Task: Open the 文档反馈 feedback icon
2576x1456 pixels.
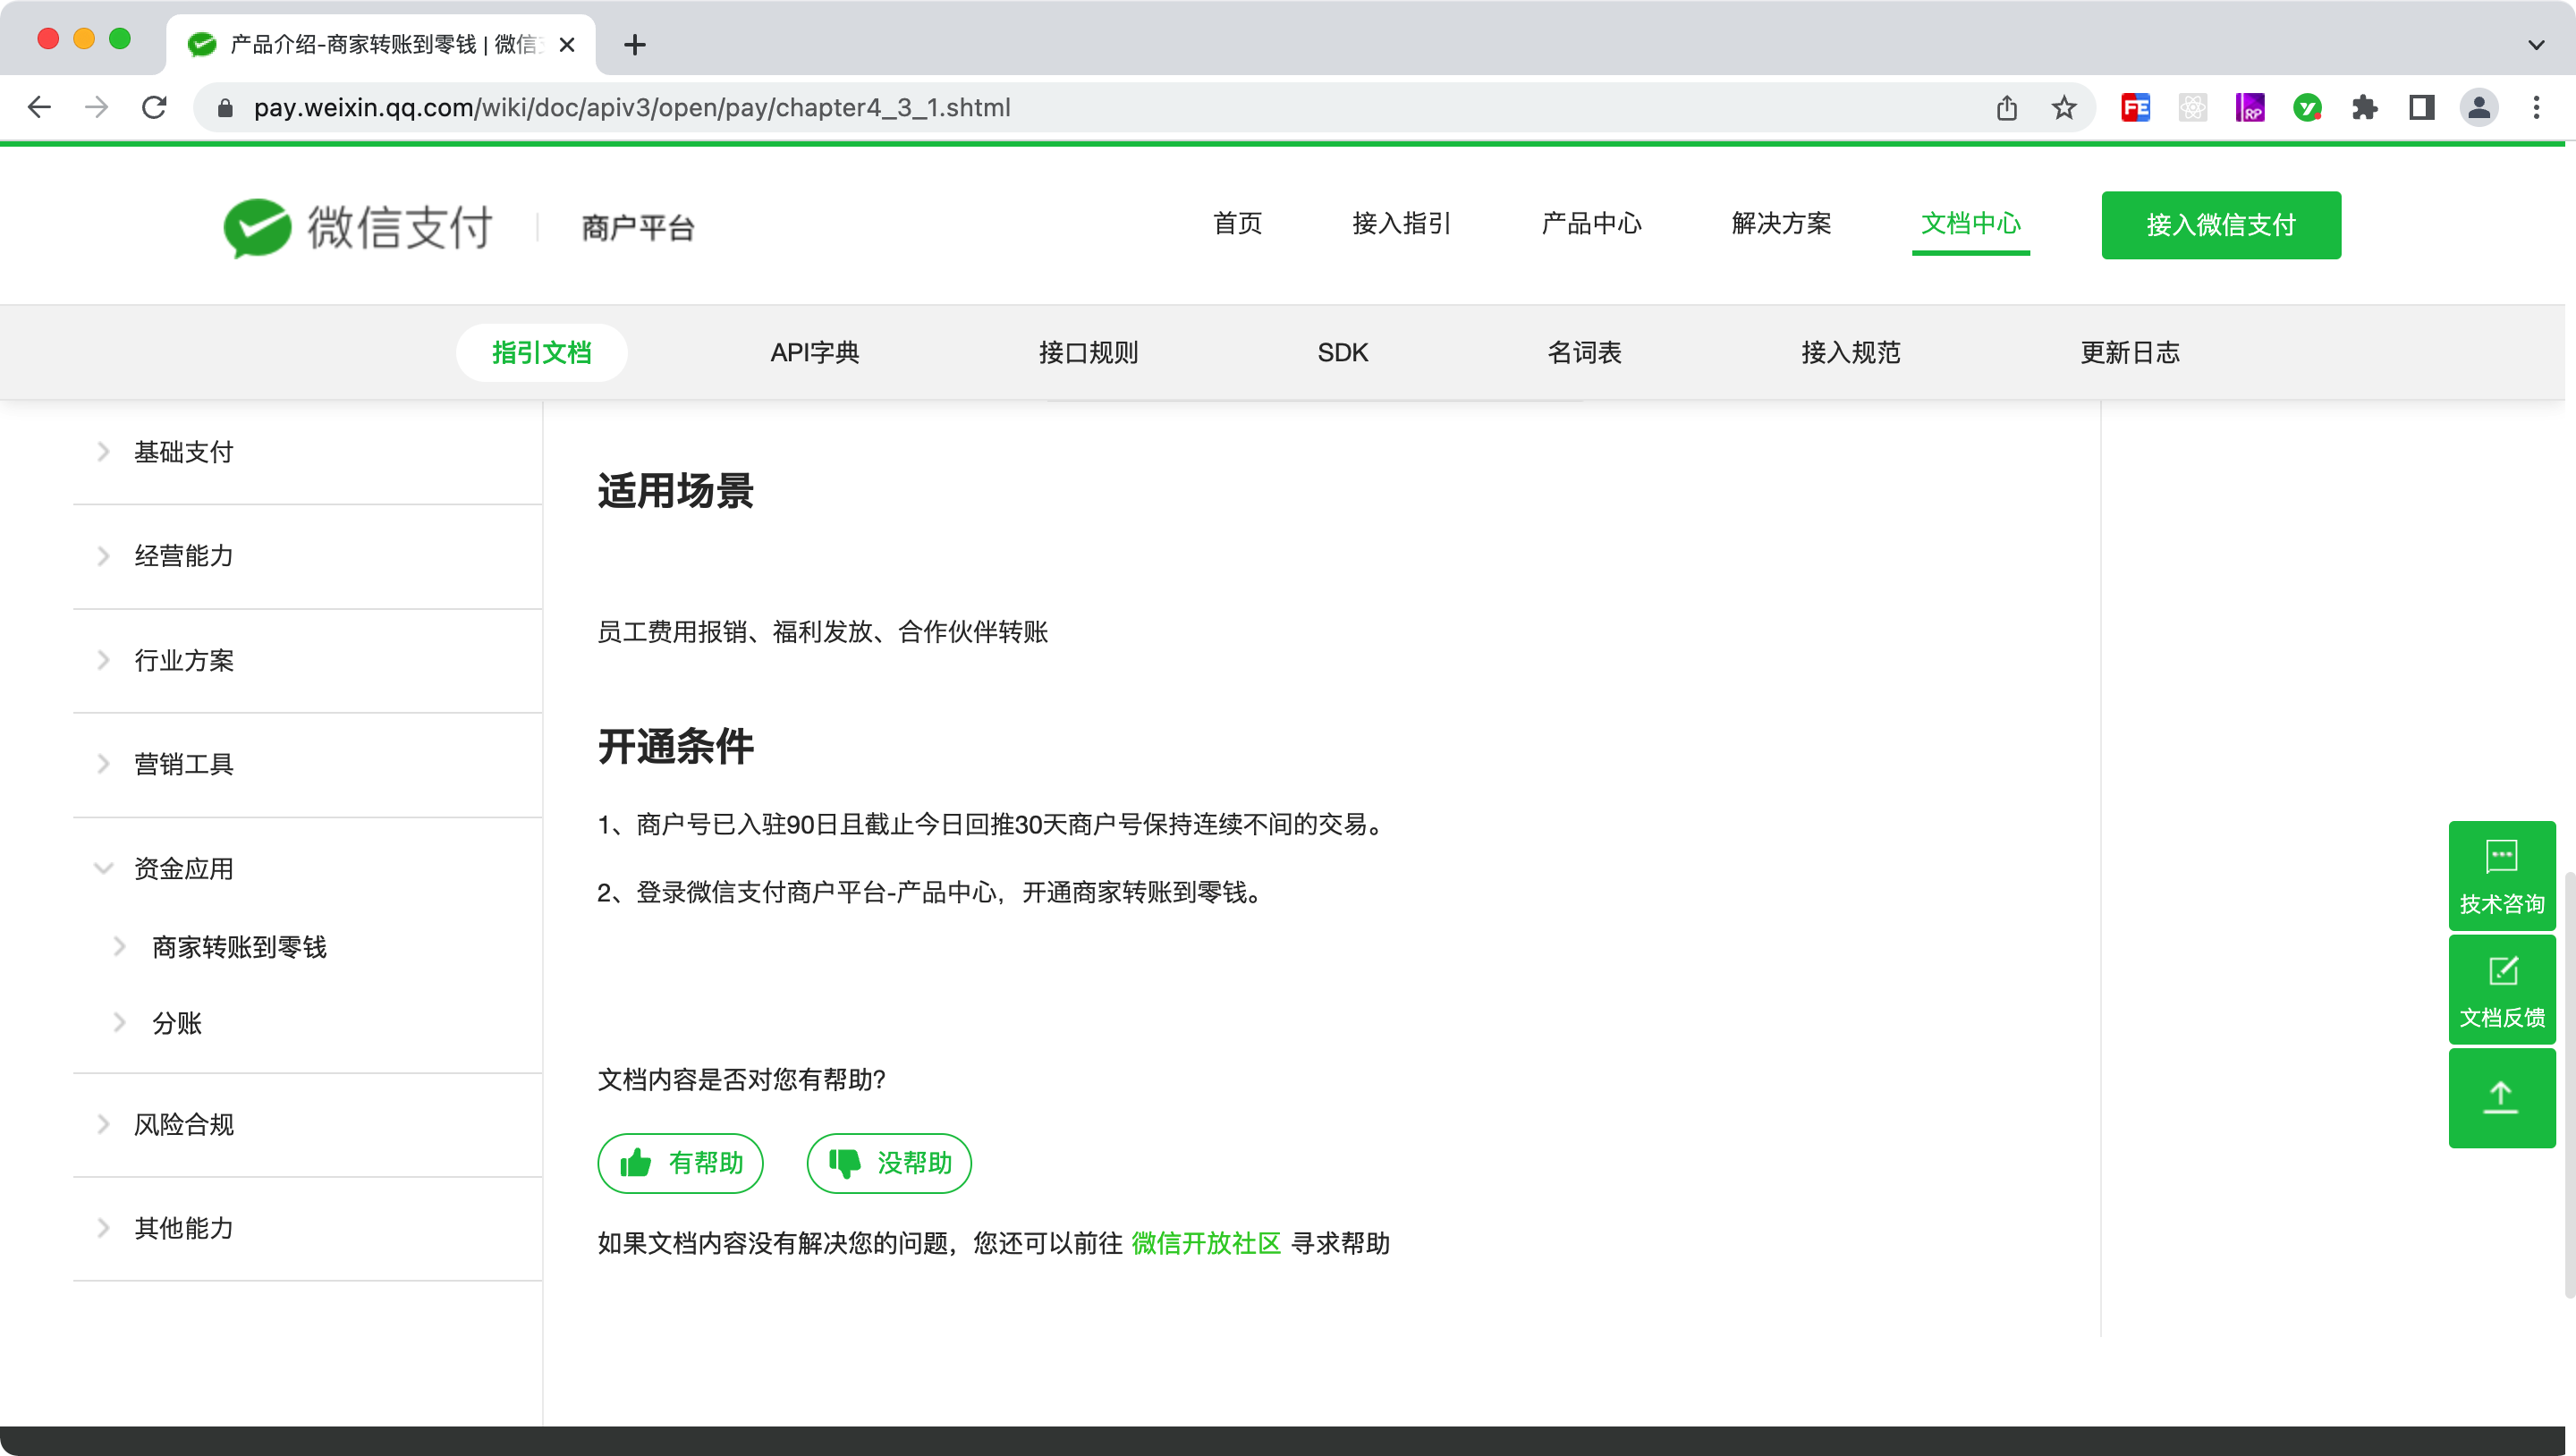Action: coord(2501,989)
